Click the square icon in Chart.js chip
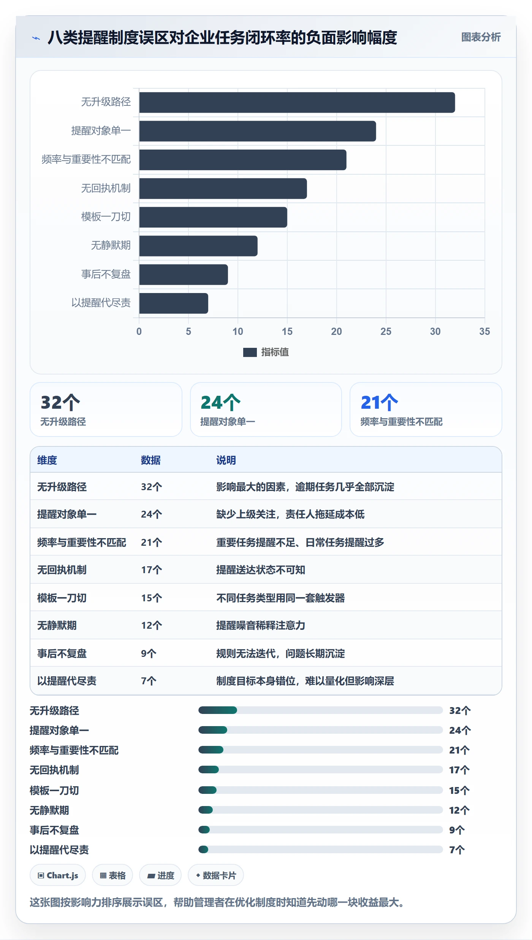This screenshot has height=940, width=532. pyautogui.click(x=41, y=876)
